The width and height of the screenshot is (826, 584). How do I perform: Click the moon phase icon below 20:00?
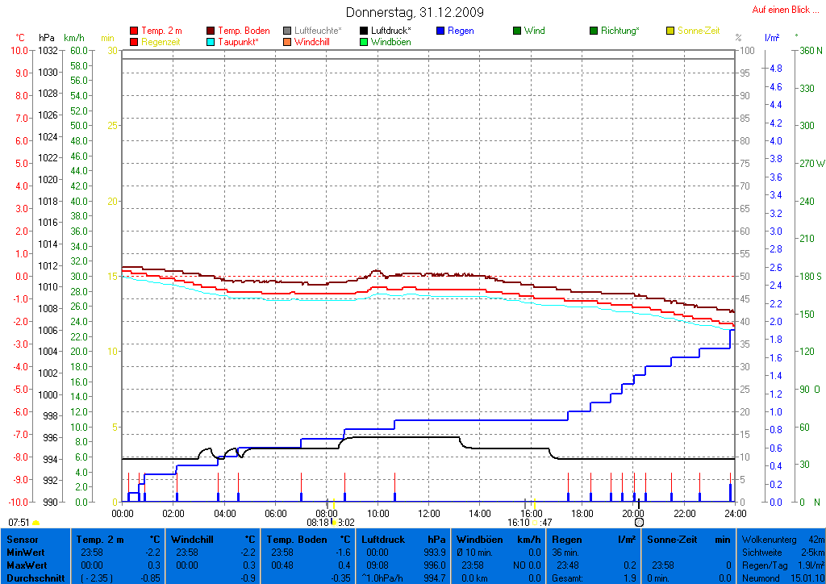point(639,523)
